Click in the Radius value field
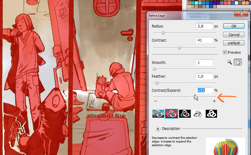Viewport: 251px width, 155px height. [204, 26]
